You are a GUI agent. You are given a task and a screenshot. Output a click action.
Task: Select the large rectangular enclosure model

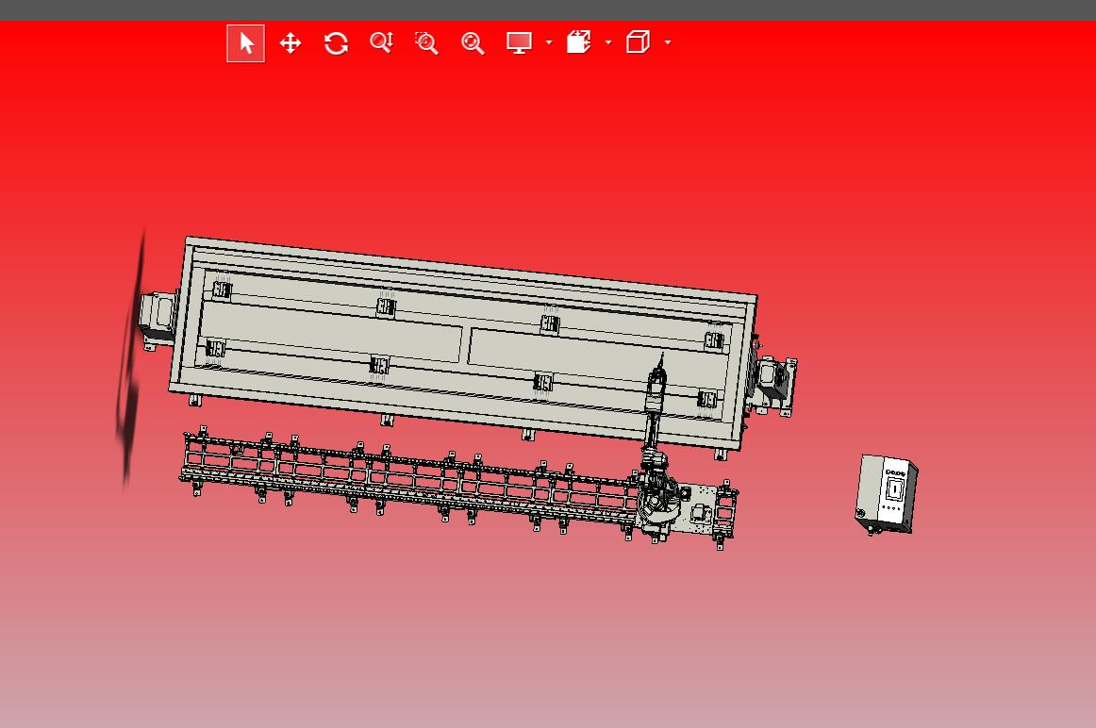point(461,342)
